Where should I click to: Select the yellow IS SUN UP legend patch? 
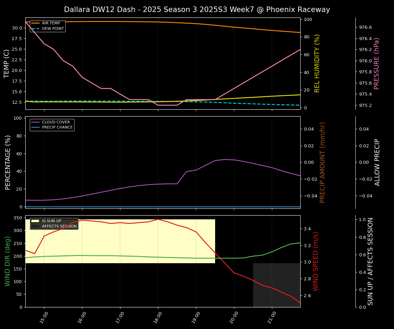coord(36,221)
